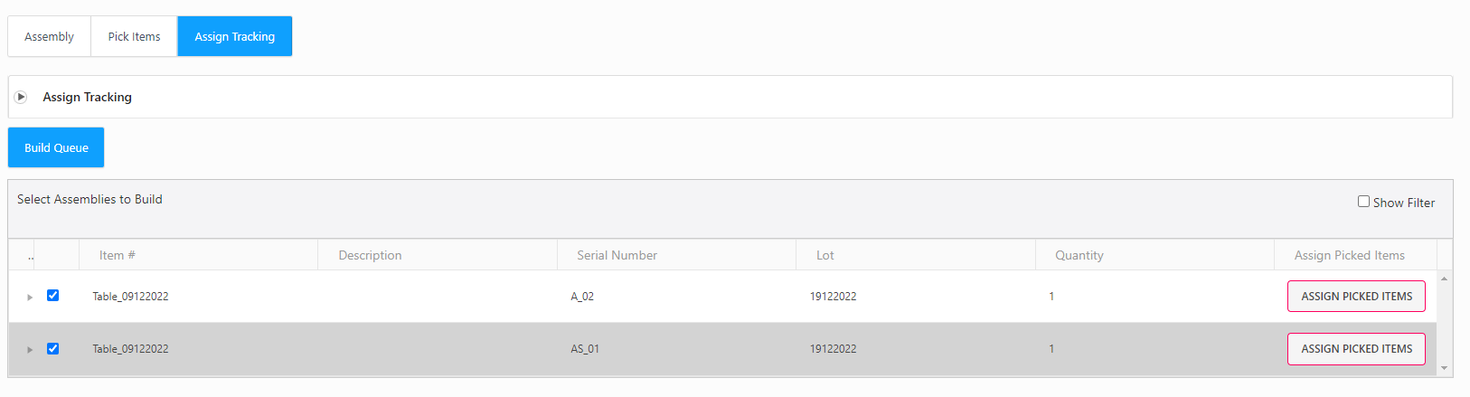Viewport: 1470px width, 397px height.
Task: Open the Pick Items tab
Action: pyautogui.click(x=134, y=36)
